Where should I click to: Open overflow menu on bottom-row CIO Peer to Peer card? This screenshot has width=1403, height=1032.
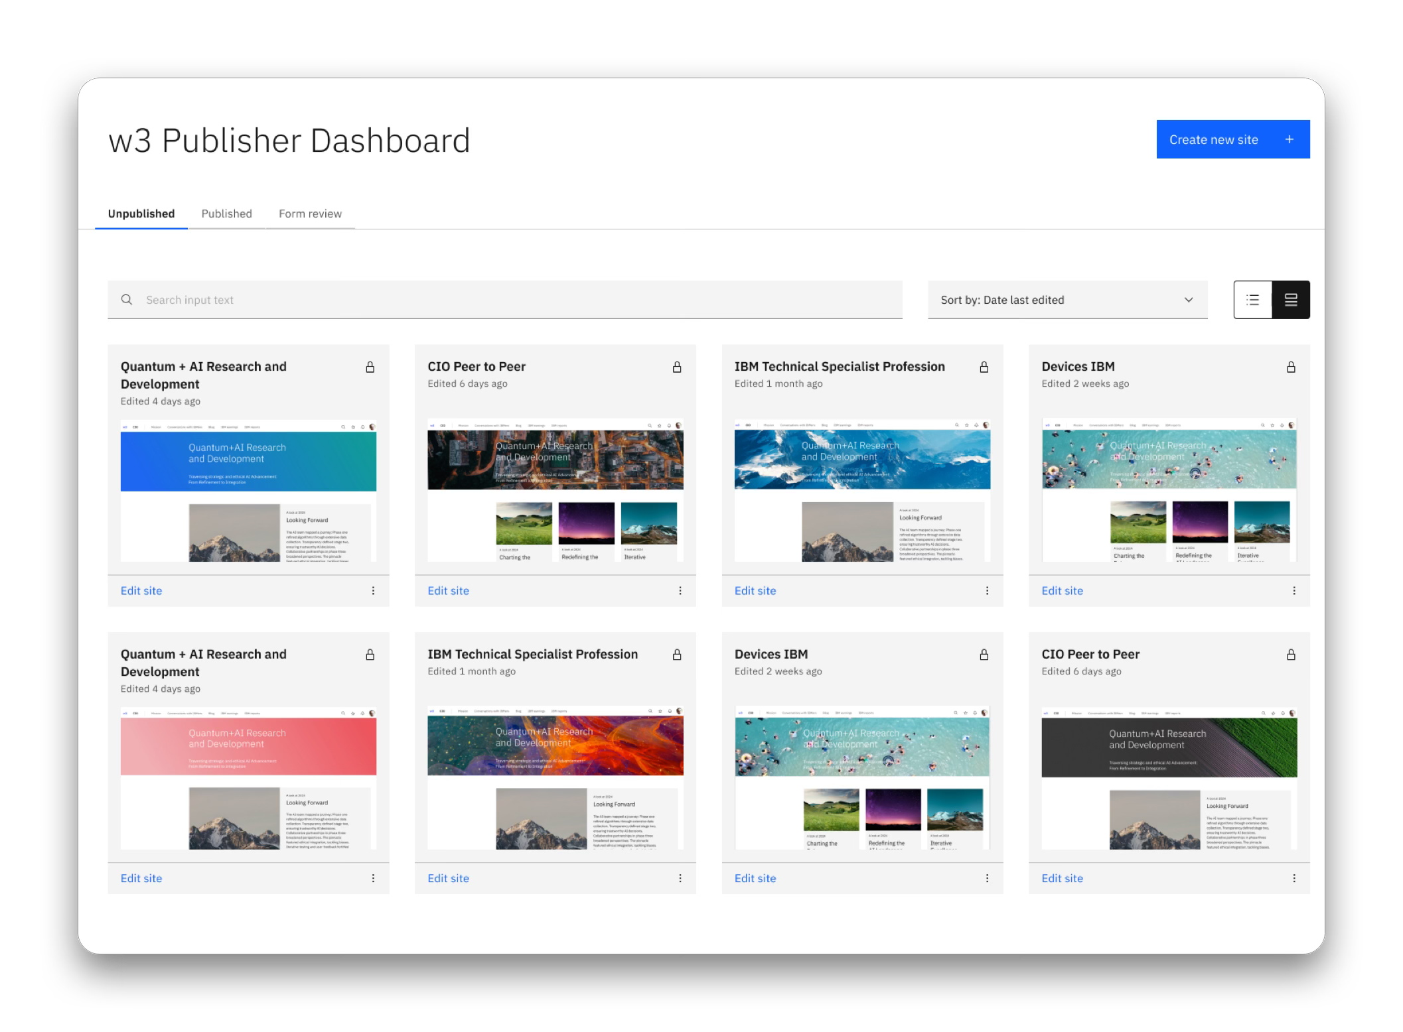tap(1293, 878)
